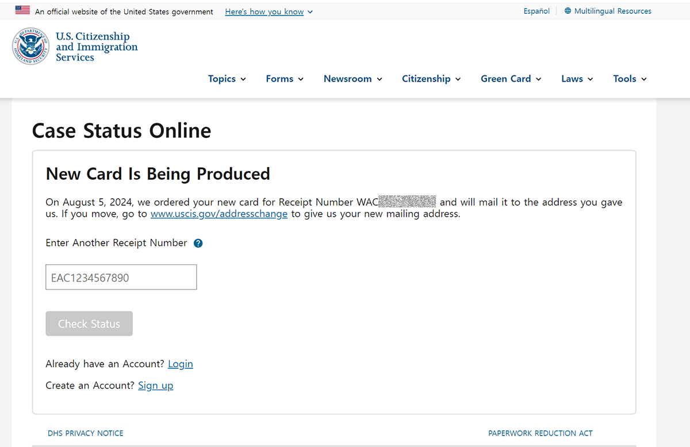Click the globe icon beside Multilingual Resources

pos(568,11)
